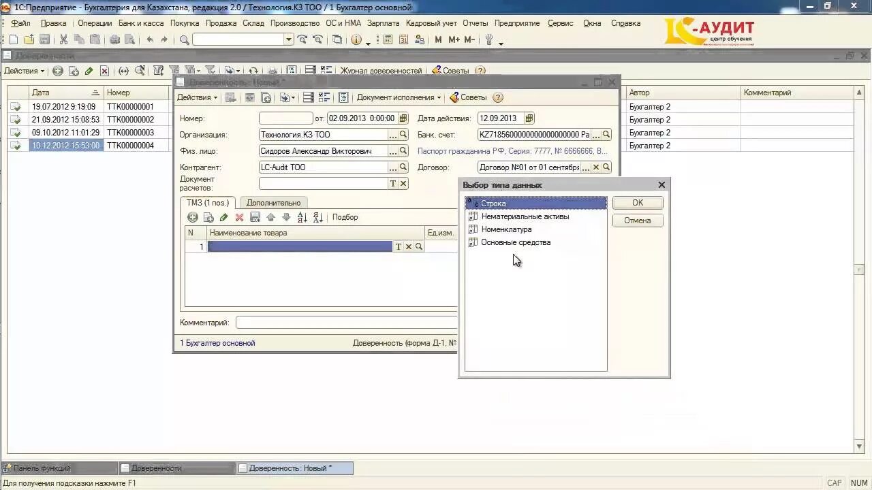Viewport: 872px width, 490px height.
Task: Click ellipsis select button for Договор
Action: (587, 167)
